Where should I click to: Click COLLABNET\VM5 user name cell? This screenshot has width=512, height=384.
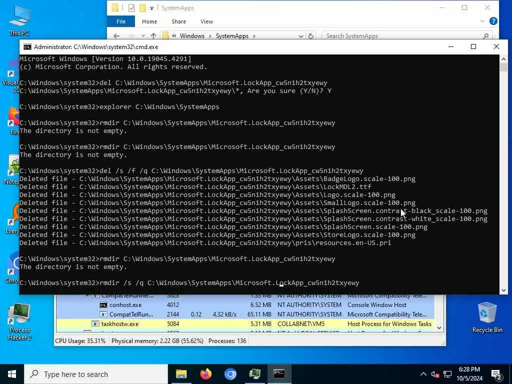coord(301,324)
